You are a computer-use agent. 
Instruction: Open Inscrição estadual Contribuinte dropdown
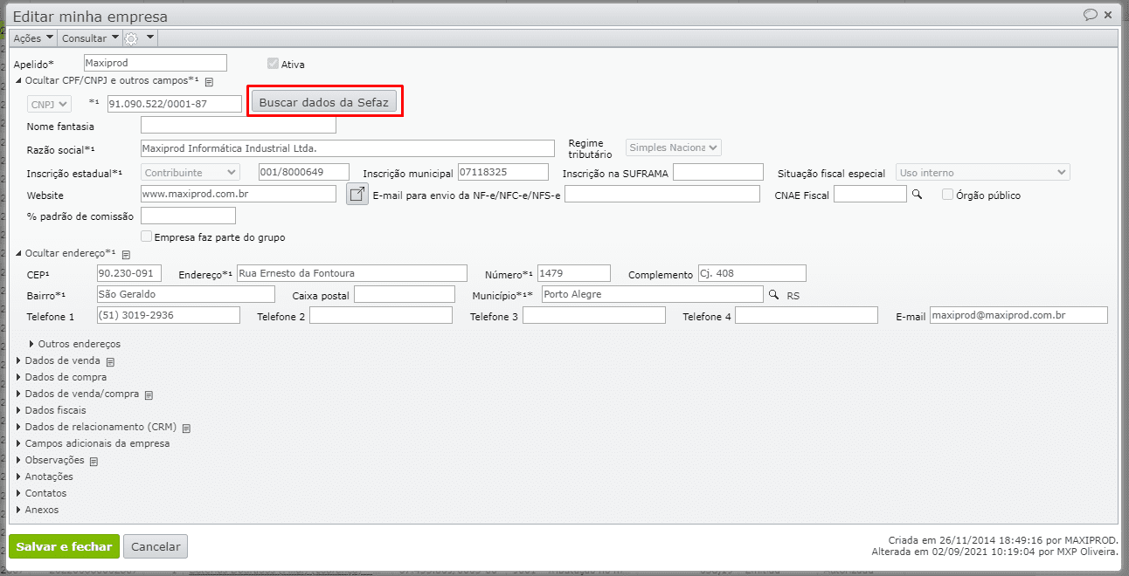(x=190, y=172)
